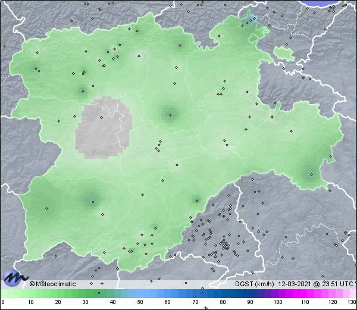Select the station marker inside the gray no-data zone

pos(102,117)
